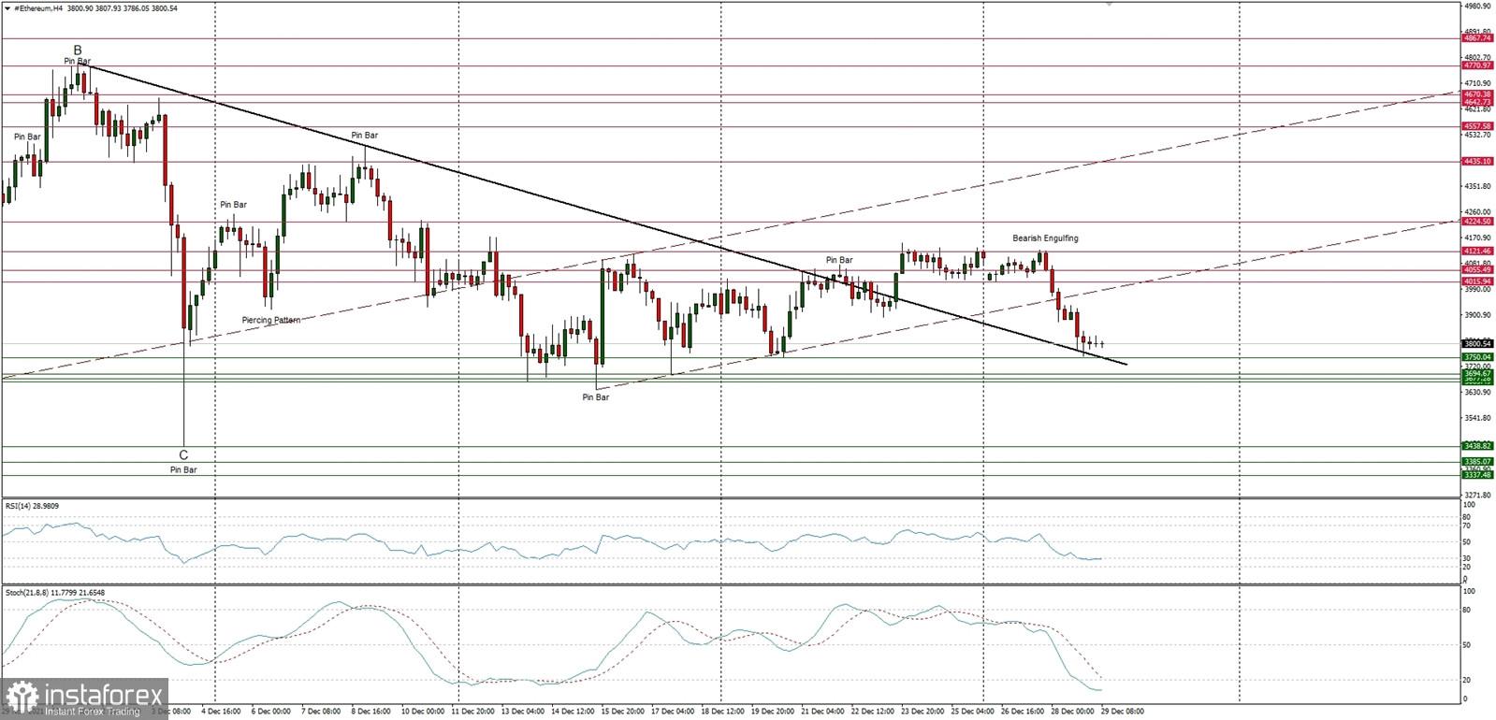
Task: Click the #Ethereum,H4 chart title text
Action: coord(38,7)
